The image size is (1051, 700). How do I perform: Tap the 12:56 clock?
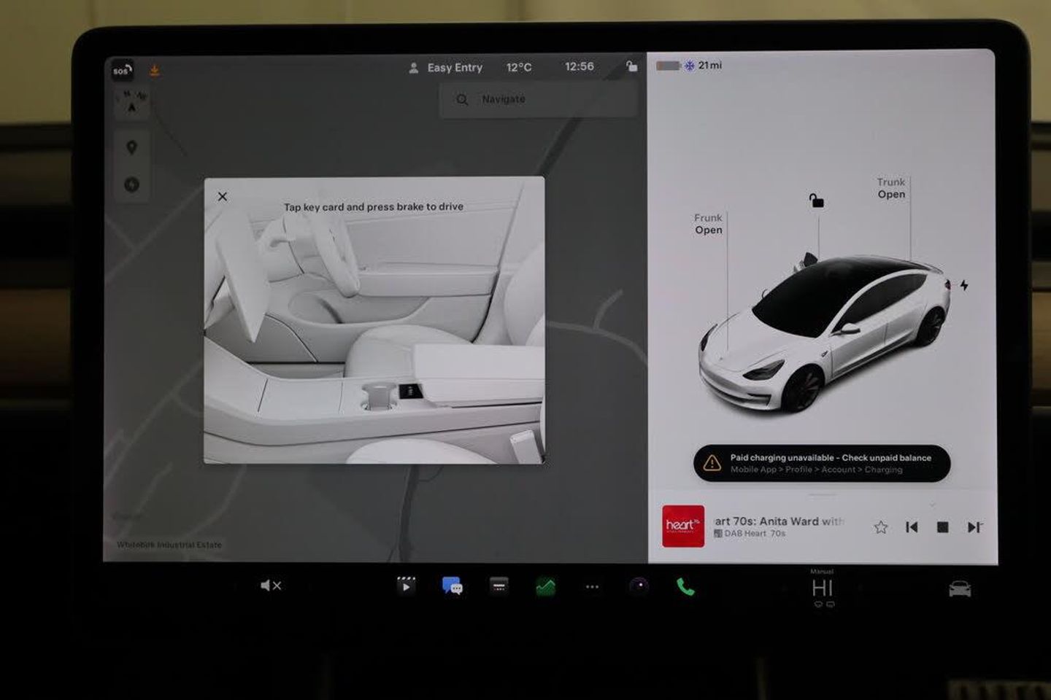point(579,66)
